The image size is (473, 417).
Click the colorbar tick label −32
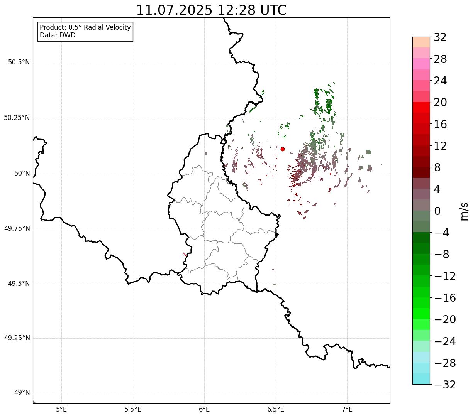445,385
